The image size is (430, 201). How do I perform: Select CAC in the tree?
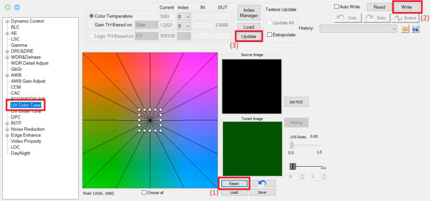point(16,93)
